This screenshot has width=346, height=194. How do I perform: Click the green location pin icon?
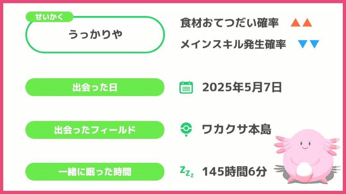pyautogui.click(x=186, y=130)
